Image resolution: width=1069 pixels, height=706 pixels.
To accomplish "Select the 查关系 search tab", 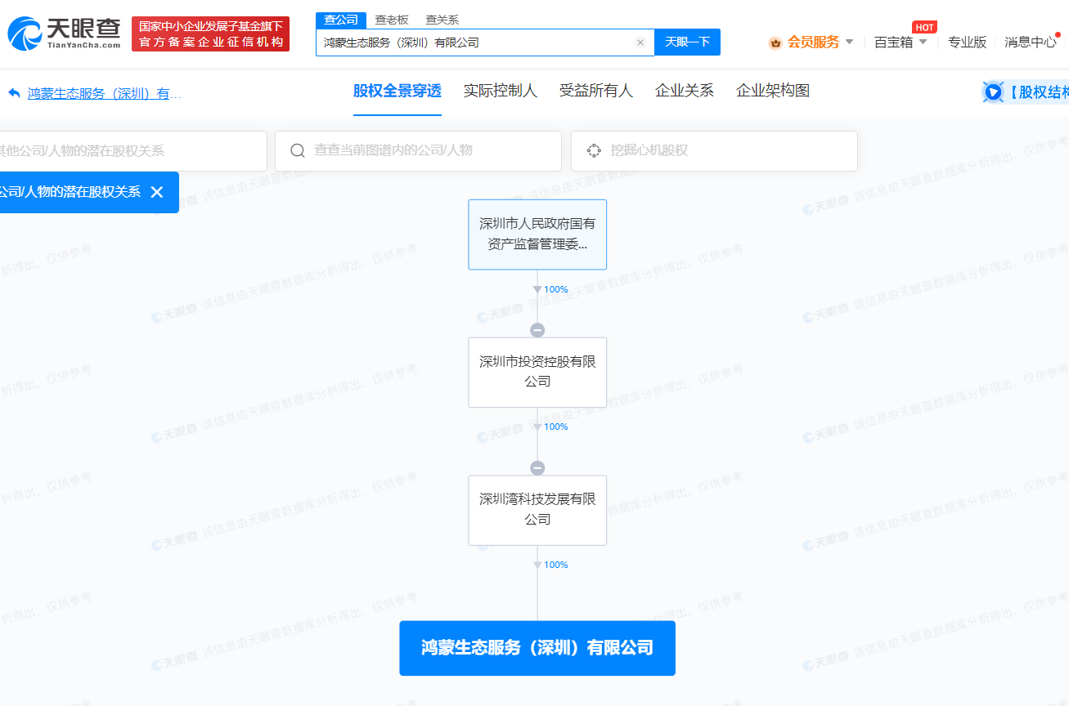I will [x=442, y=20].
